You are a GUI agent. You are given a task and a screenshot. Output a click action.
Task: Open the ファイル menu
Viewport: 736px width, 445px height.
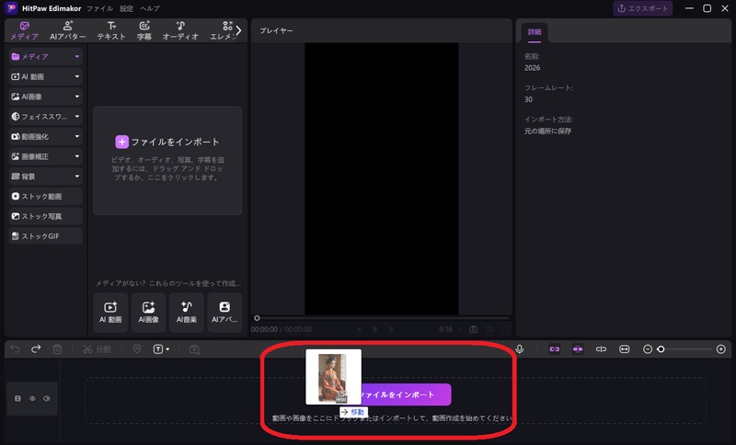[x=99, y=8]
